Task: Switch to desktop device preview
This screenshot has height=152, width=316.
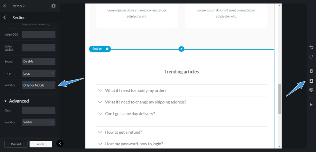Action: point(311,90)
